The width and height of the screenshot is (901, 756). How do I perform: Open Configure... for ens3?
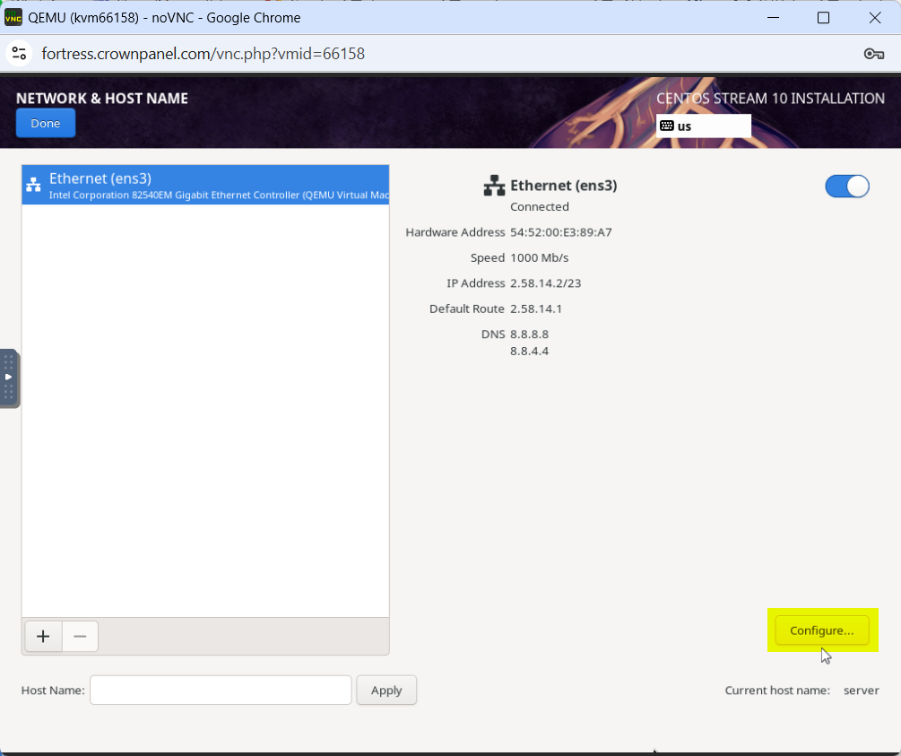pyautogui.click(x=822, y=630)
